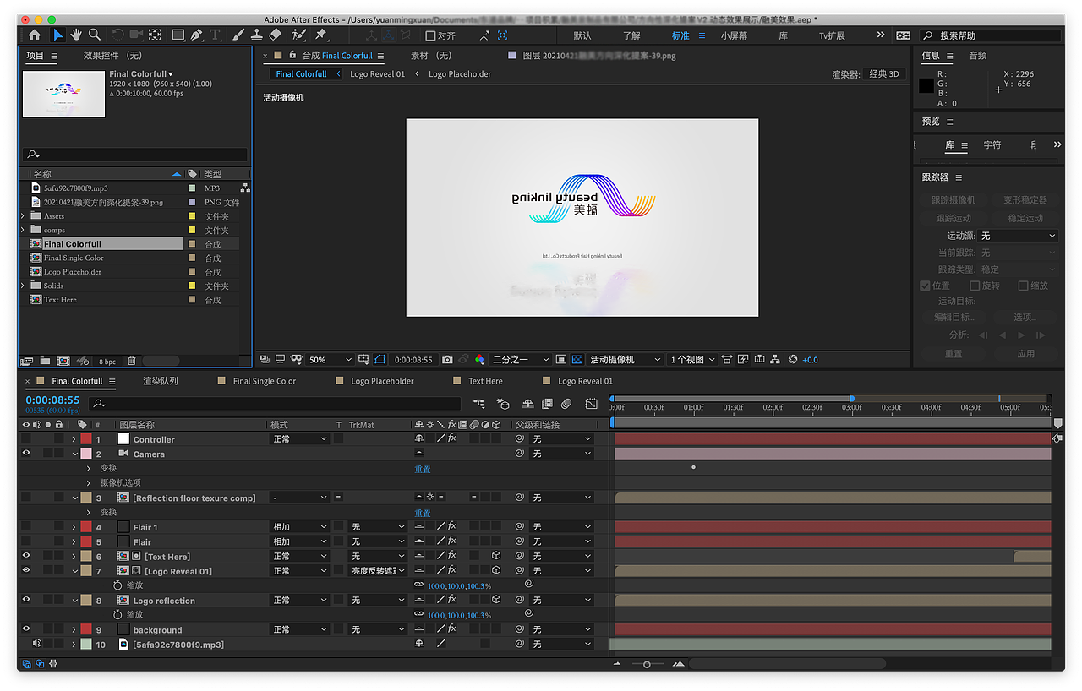Click the Home icon in the toolbar

coord(34,35)
